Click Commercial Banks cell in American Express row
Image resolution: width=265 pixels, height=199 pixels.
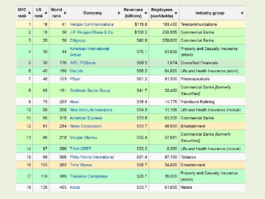tap(197, 118)
